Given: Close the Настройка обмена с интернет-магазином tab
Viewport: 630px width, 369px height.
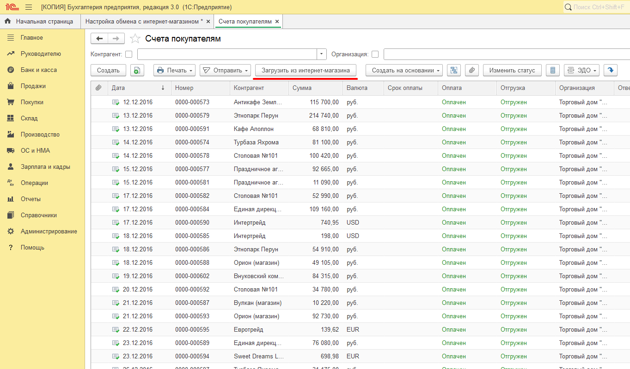Looking at the screenshot, I should tap(208, 21).
